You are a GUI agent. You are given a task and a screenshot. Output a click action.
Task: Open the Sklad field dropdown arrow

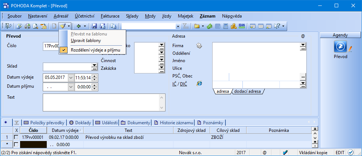click(x=94, y=65)
